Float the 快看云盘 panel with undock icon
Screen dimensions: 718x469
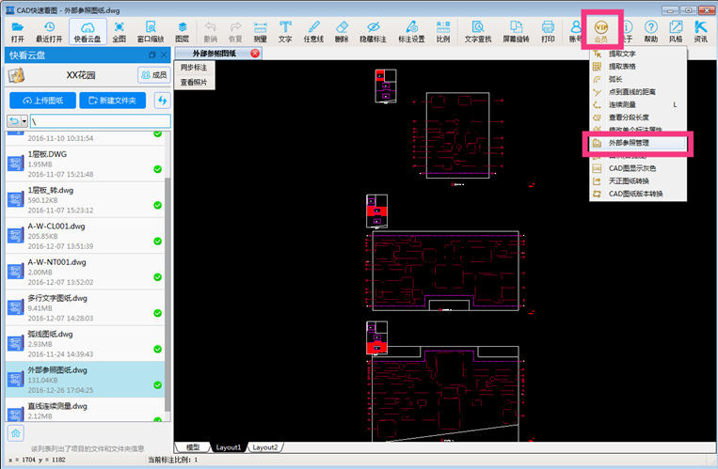152,55
